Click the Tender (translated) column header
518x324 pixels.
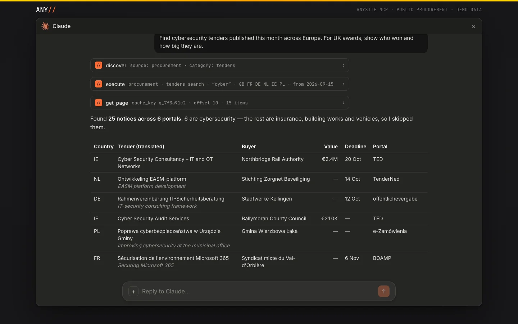pyautogui.click(x=141, y=147)
